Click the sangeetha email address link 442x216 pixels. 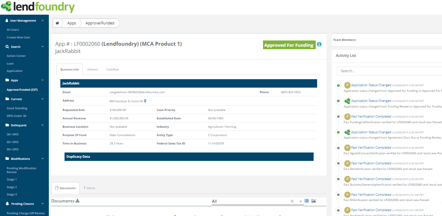(x=137, y=92)
